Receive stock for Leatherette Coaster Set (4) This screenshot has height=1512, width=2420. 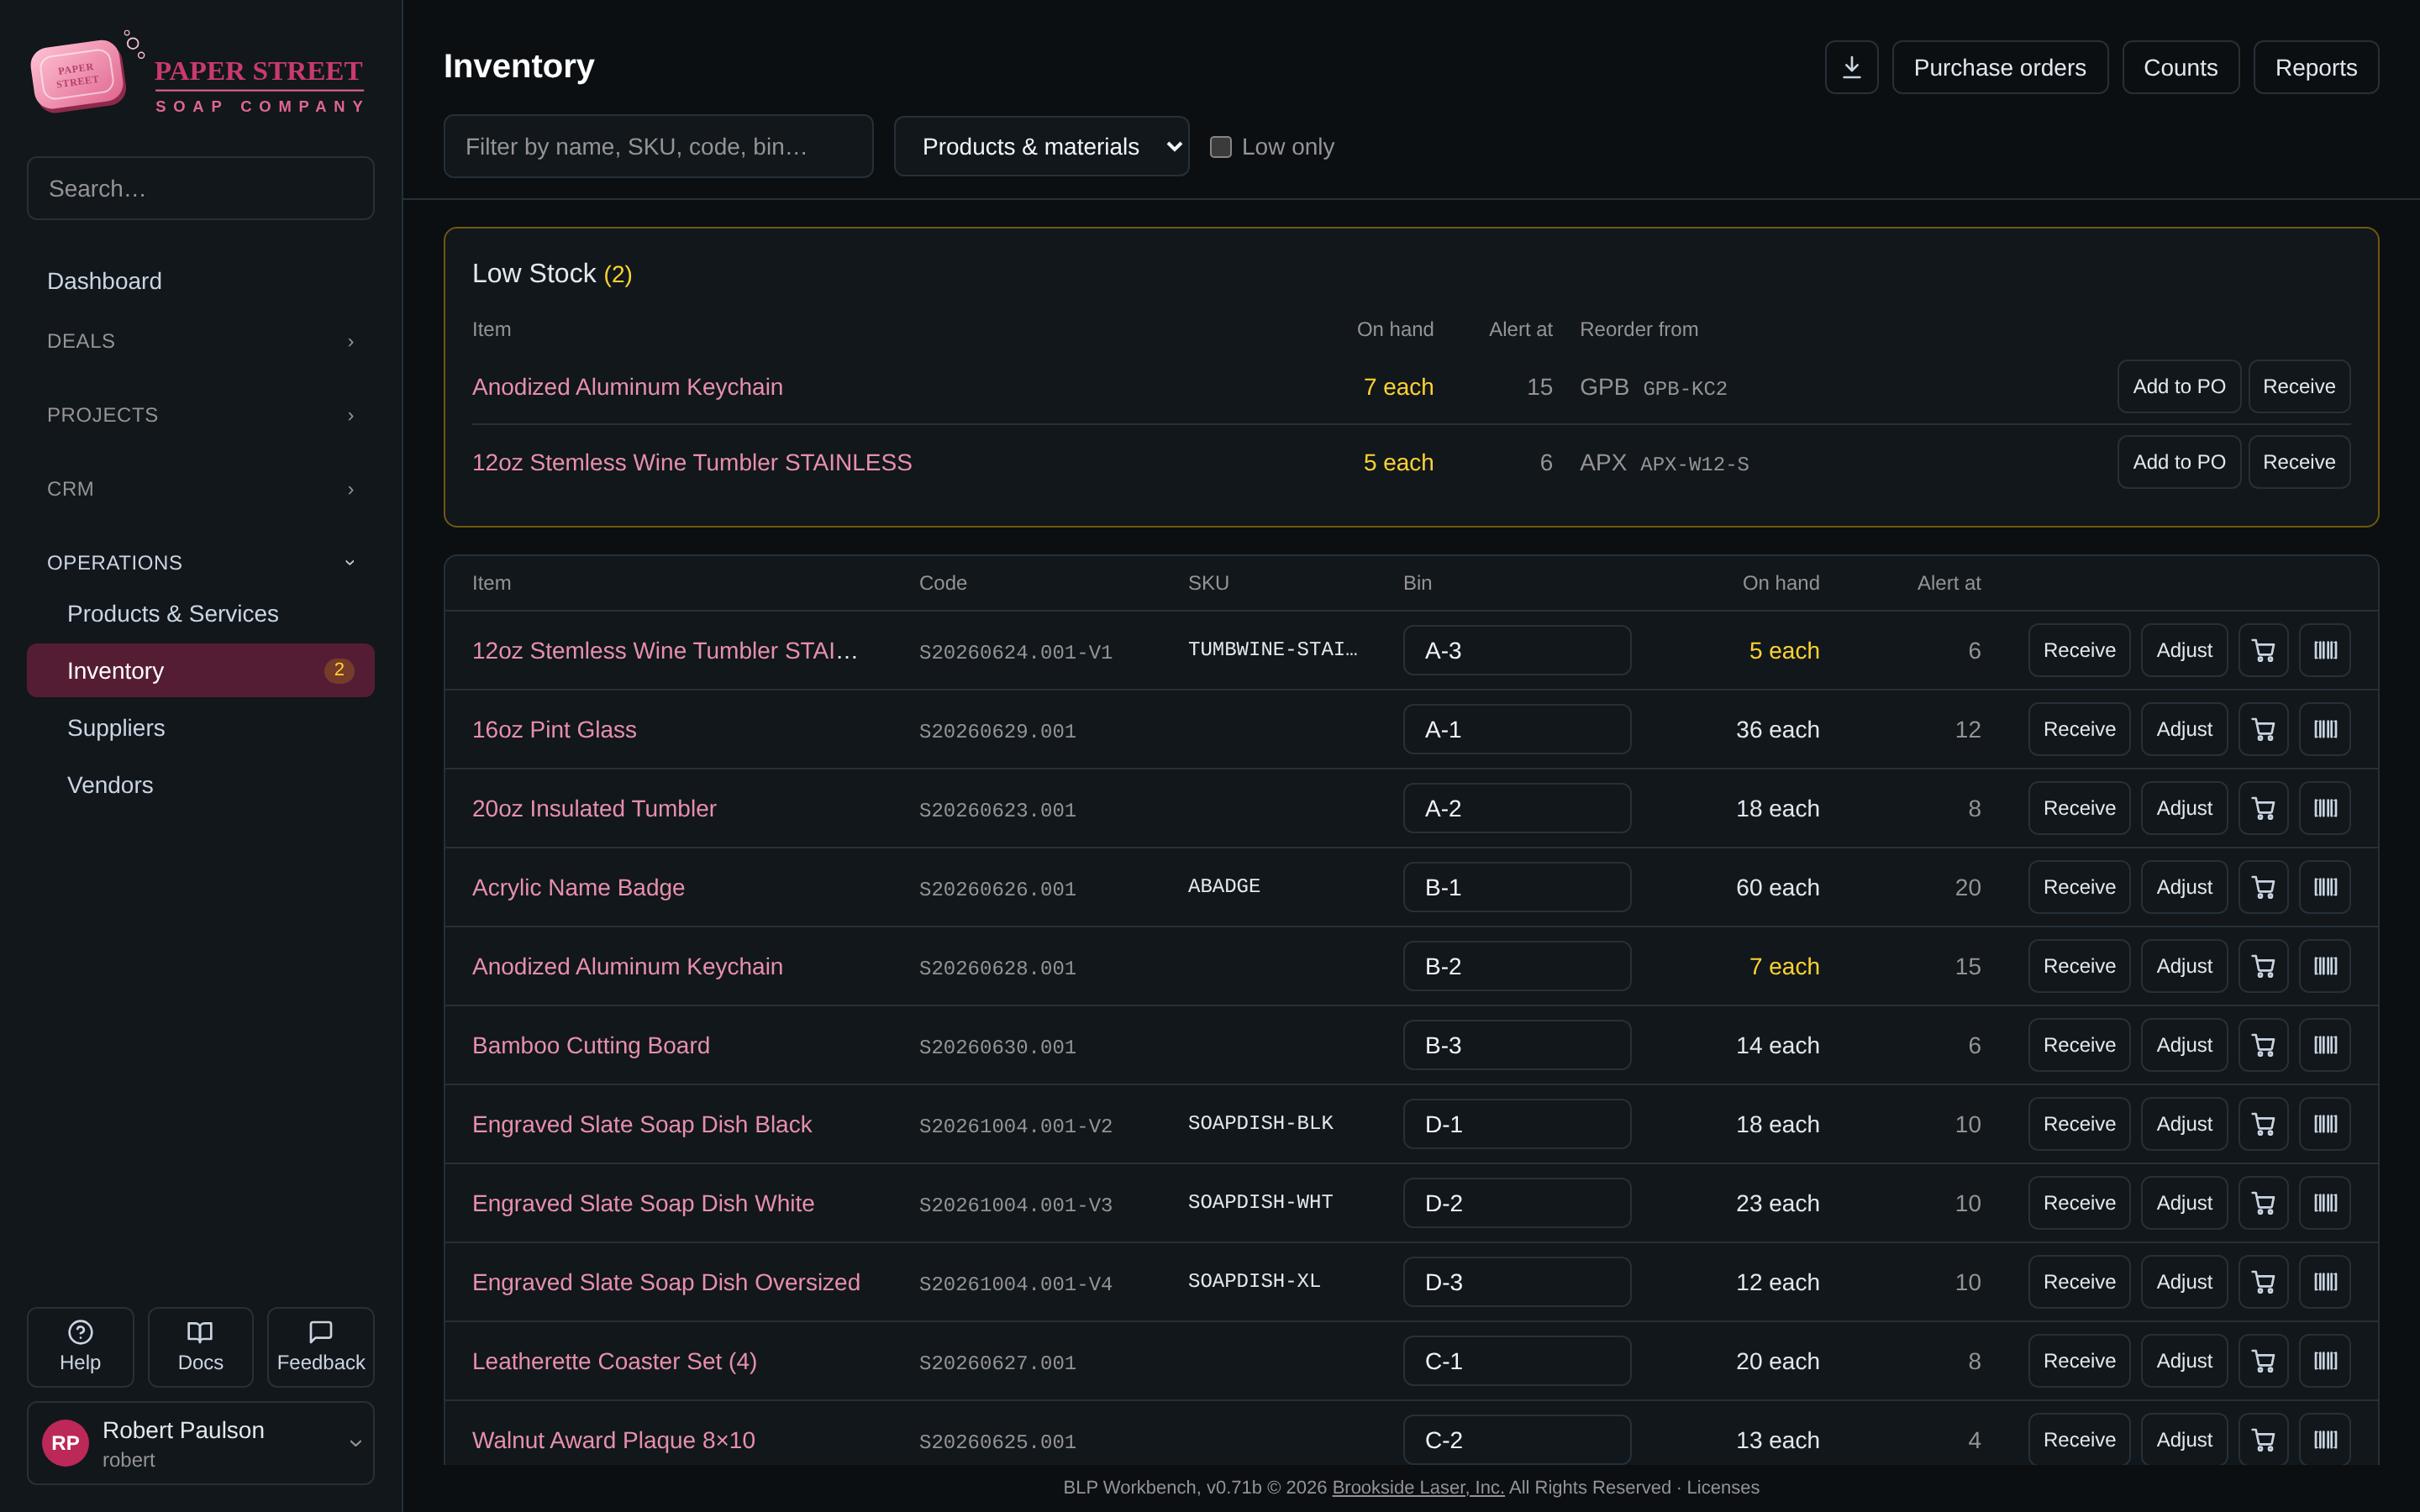point(2079,1361)
